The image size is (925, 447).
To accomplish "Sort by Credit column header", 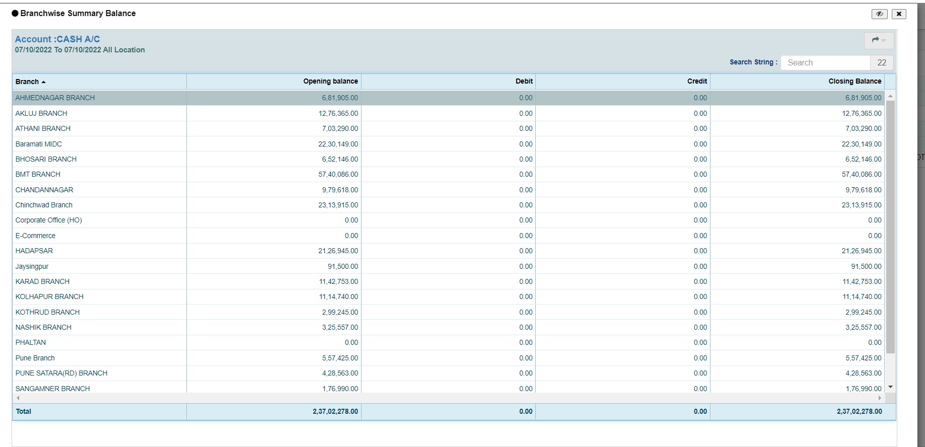I will (623, 82).
